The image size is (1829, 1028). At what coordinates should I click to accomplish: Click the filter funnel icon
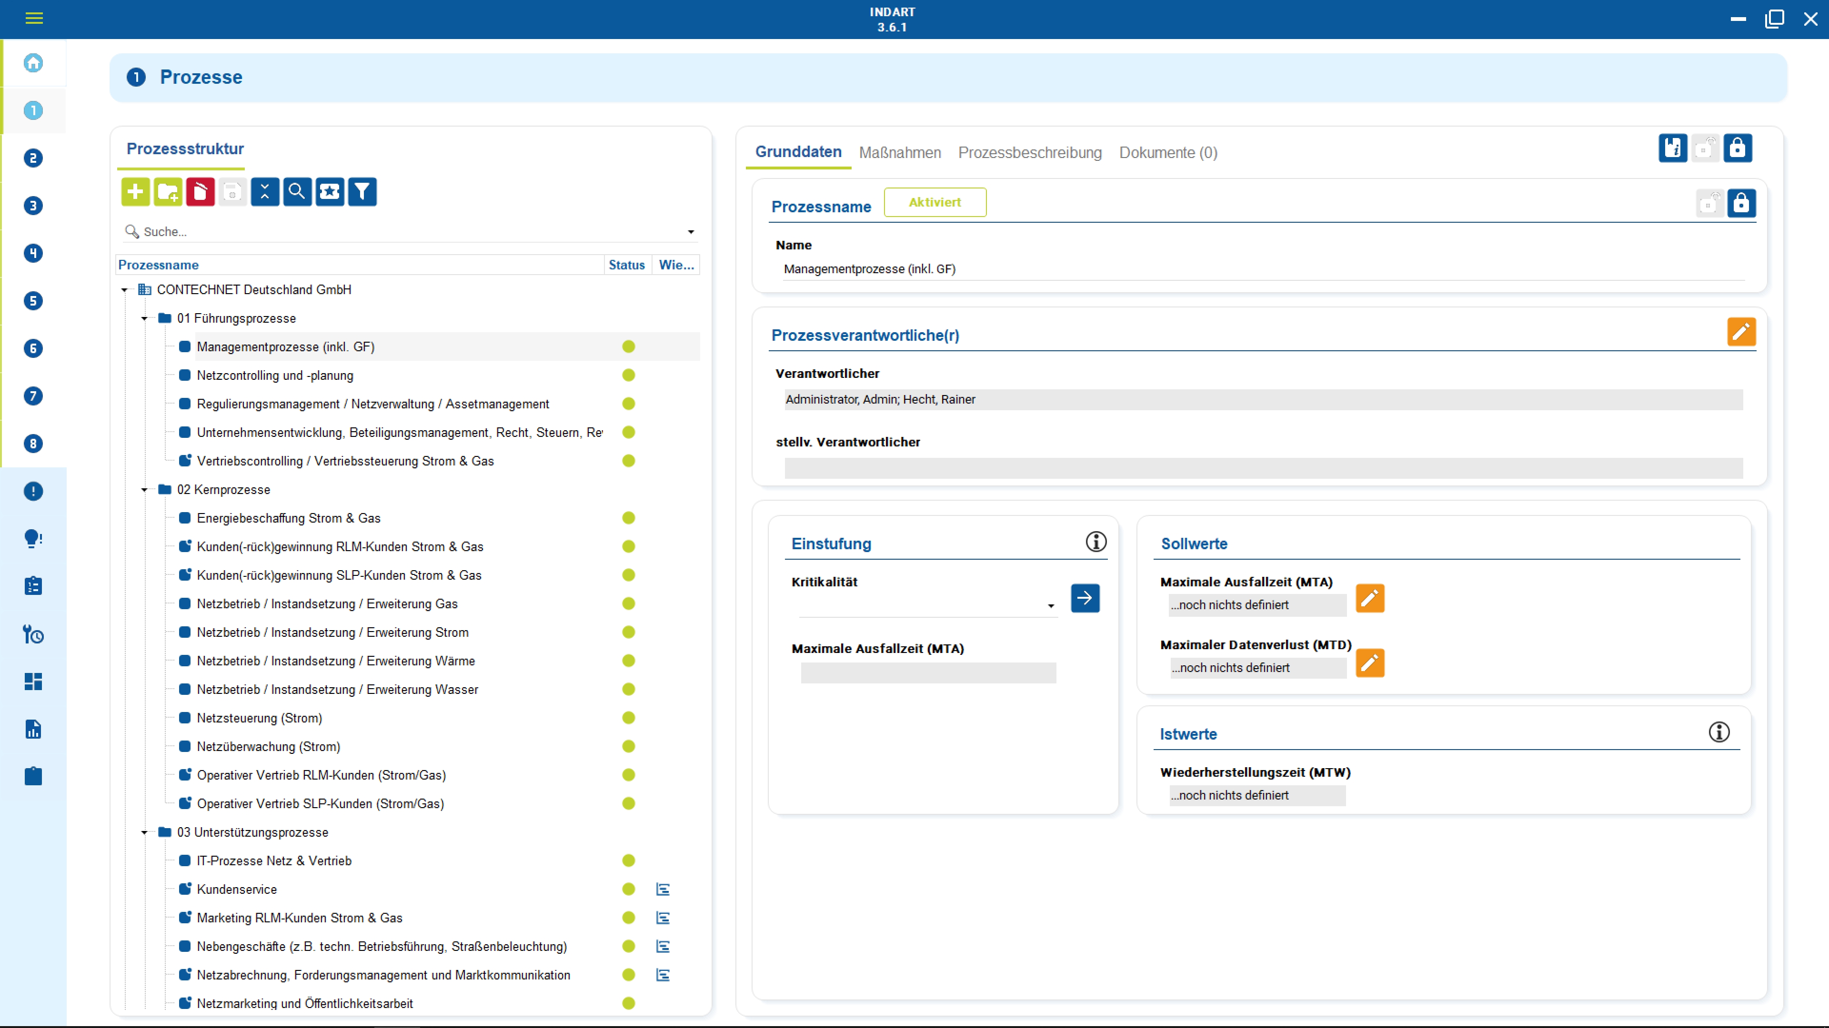click(362, 191)
